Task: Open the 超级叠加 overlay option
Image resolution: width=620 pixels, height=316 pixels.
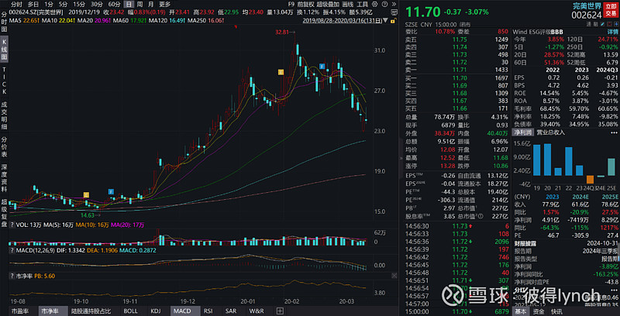Action: (328, 5)
